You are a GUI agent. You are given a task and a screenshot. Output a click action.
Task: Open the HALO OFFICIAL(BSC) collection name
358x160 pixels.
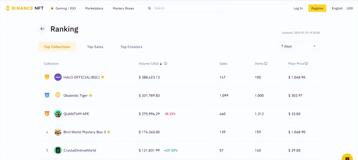pos(82,77)
